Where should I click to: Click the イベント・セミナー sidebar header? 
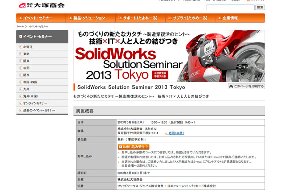[x=42, y=37]
